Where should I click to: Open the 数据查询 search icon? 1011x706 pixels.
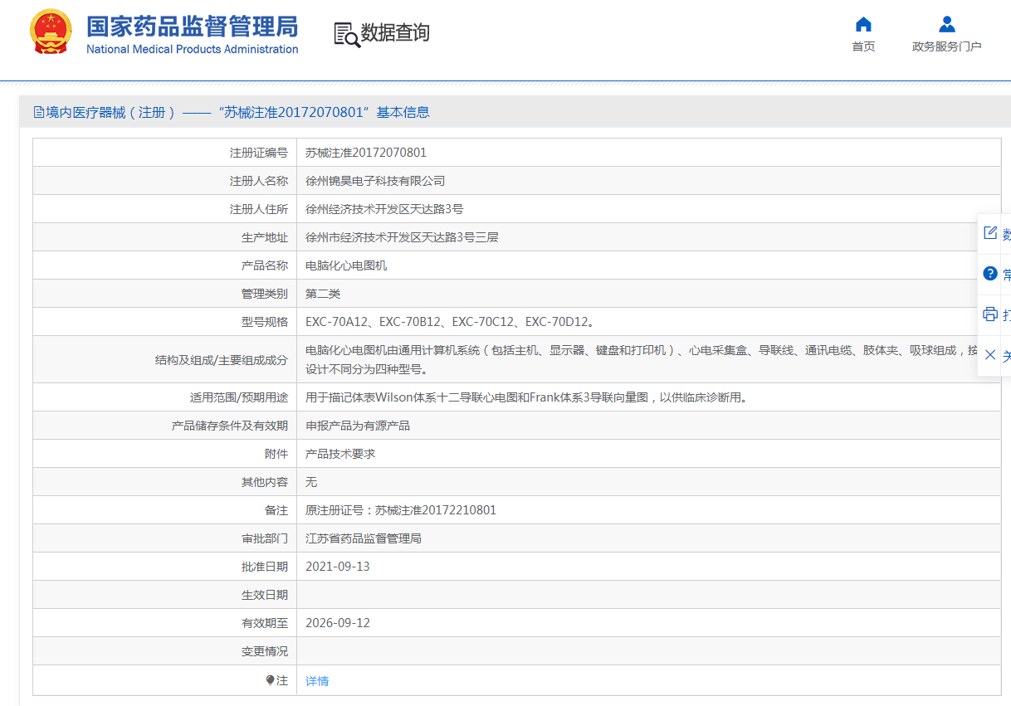[347, 34]
